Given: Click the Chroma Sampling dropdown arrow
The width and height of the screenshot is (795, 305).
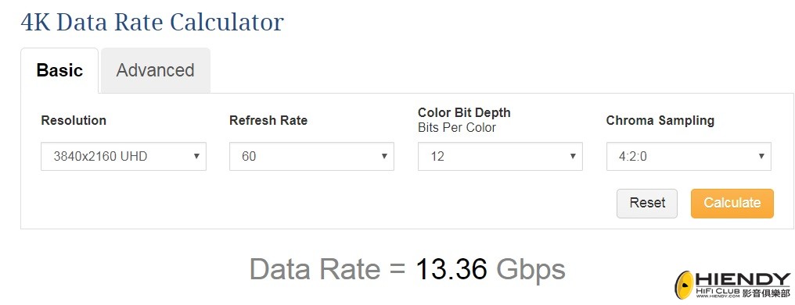Looking at the screenshot, I should (761, 156).
